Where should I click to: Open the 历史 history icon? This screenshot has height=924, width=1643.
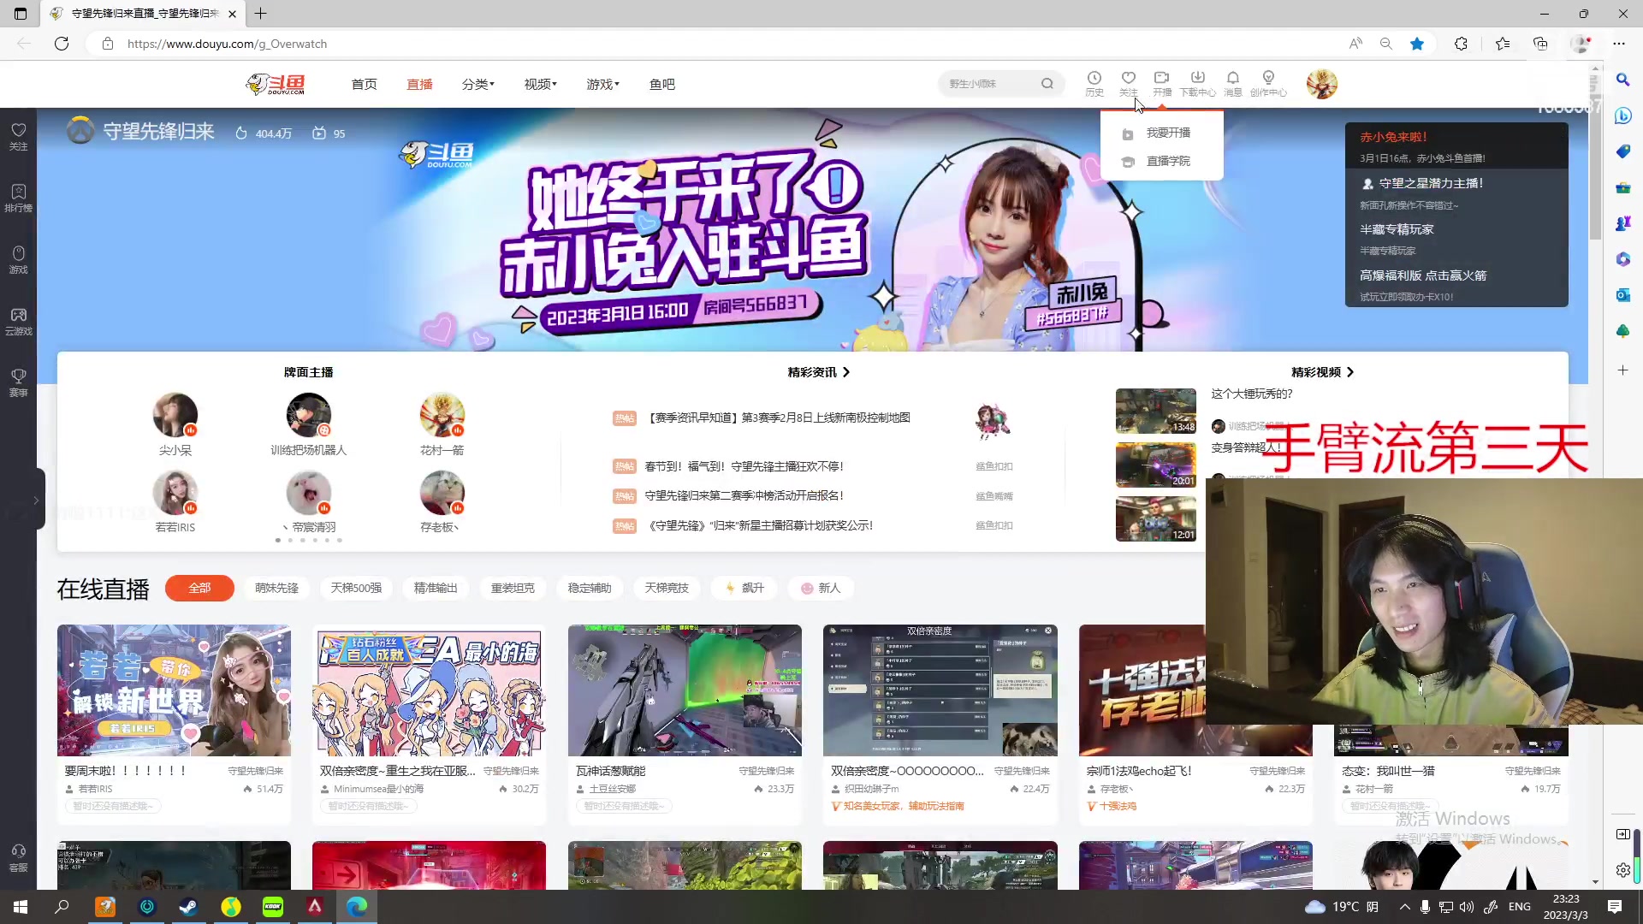click(x=1094, y=83)
